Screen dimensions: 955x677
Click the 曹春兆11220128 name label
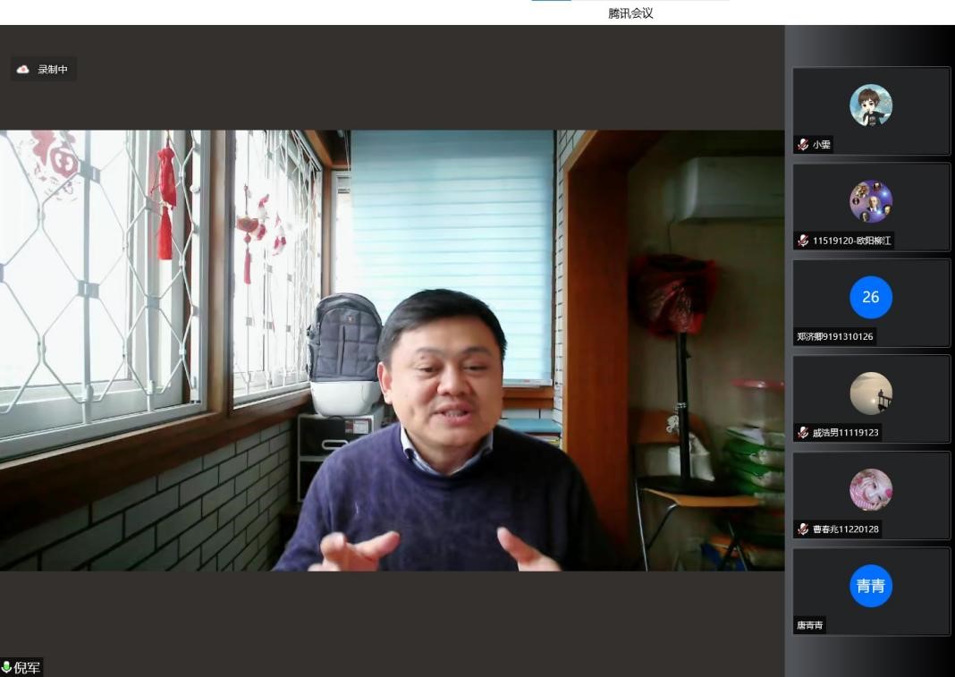coord(845,529)
